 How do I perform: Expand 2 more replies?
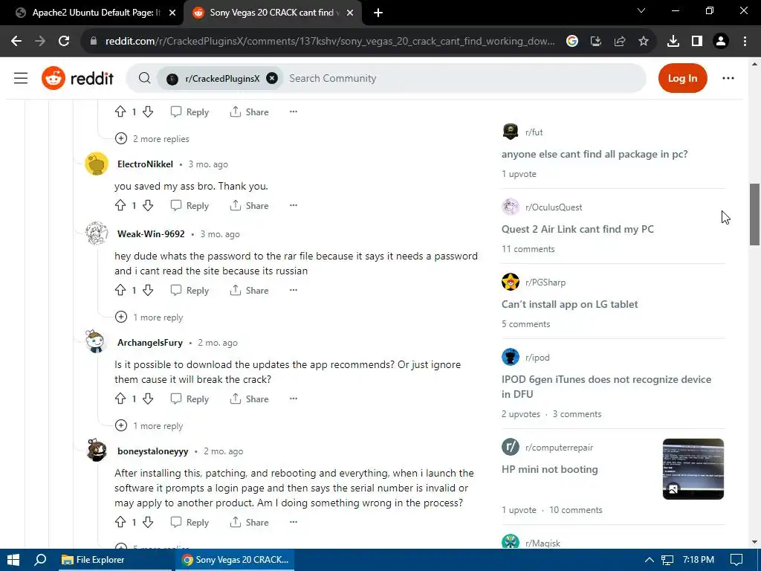coord(152,139)
